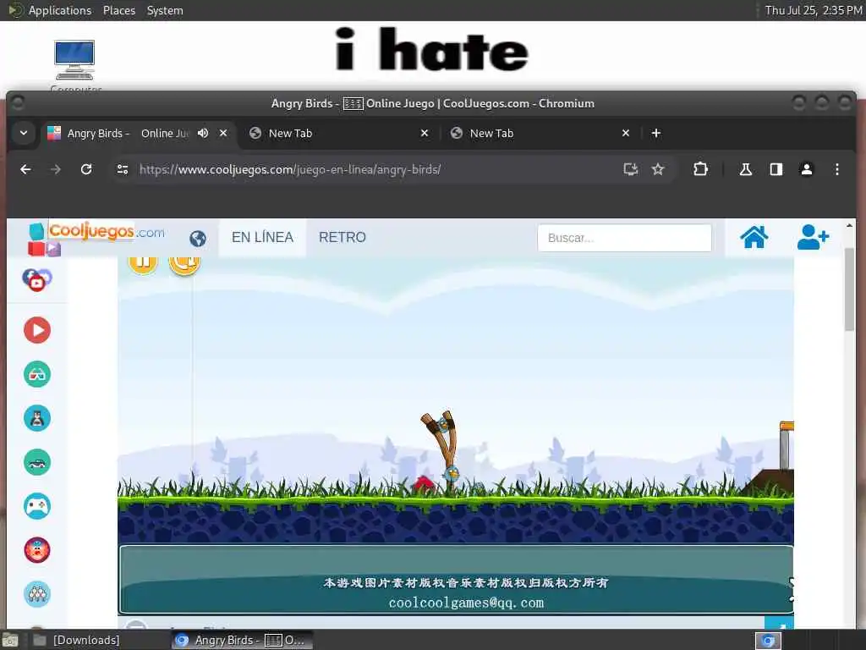The width and height of the screenshot is (866, 650).
Task: Open the cloud video sidebar icon
Action: pos(37,279)
